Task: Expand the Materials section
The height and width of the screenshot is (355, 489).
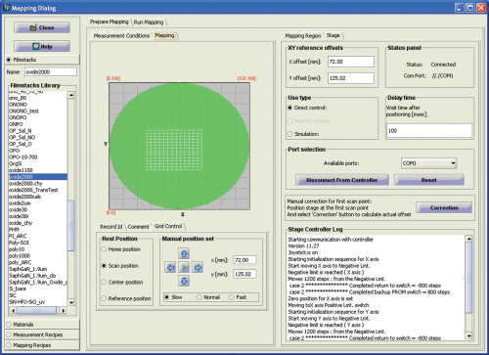Action: (x=42, y=325)
